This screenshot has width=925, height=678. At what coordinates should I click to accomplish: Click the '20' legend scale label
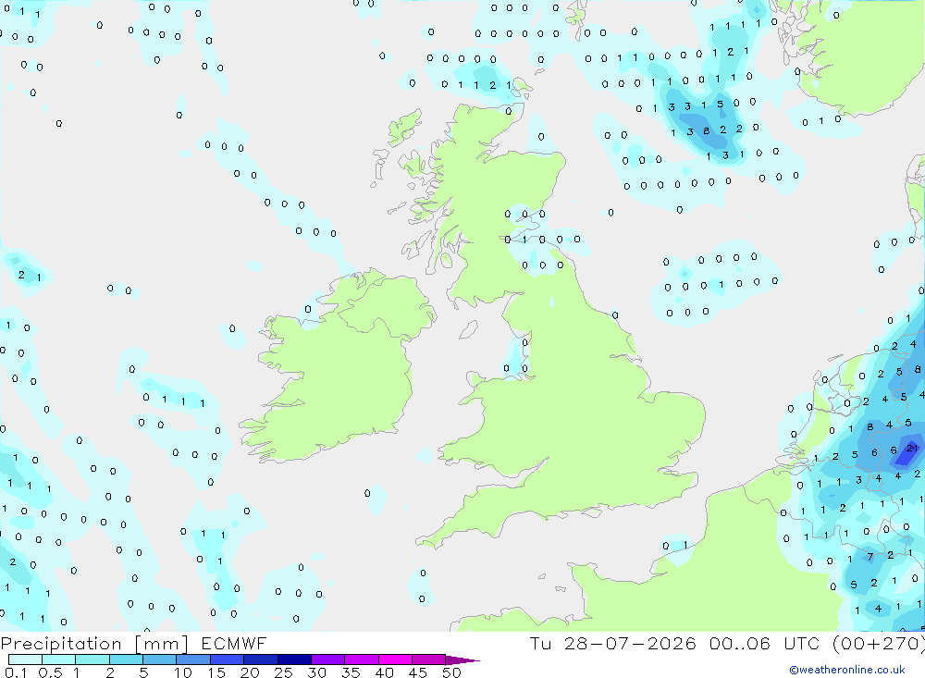coord(250,672)
